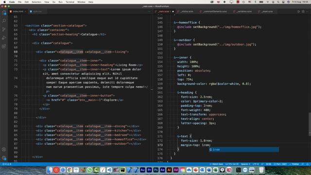Viewport: 311px width, 175px height.
Task: Open Adobe Photoshop from the Dock
Action: point(155,170)
